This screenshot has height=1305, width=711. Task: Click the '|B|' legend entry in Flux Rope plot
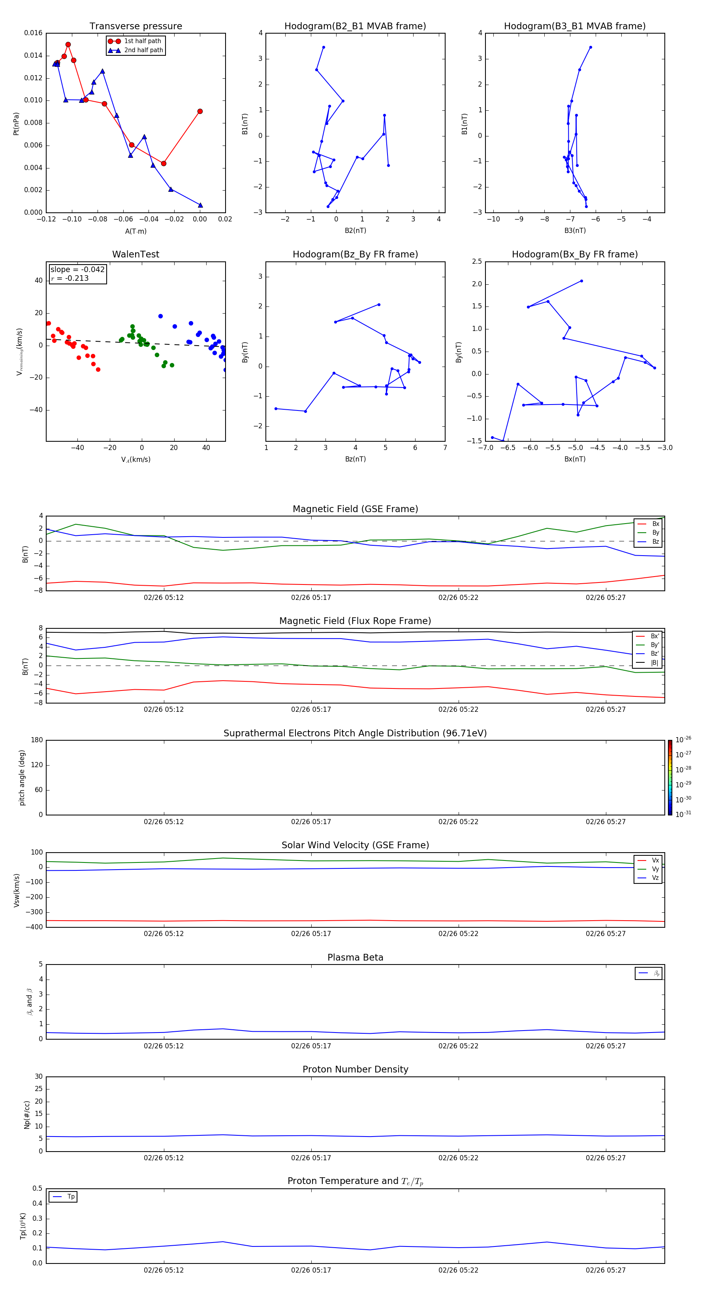648,663
